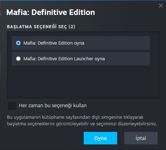The height and width of the screenshot is (150, 166).
Task: Cancel the dialog with the İptal button
Action: [141, 138]
